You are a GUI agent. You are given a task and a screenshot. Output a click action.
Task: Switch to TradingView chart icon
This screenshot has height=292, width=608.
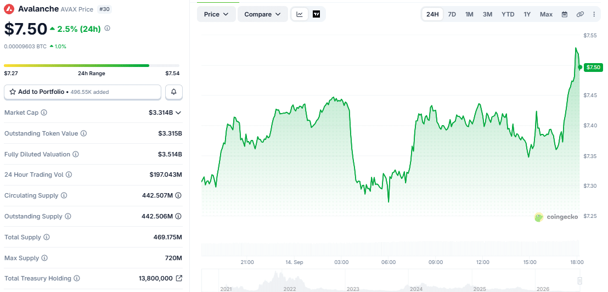pyautogui.click(x=317, y=14)
